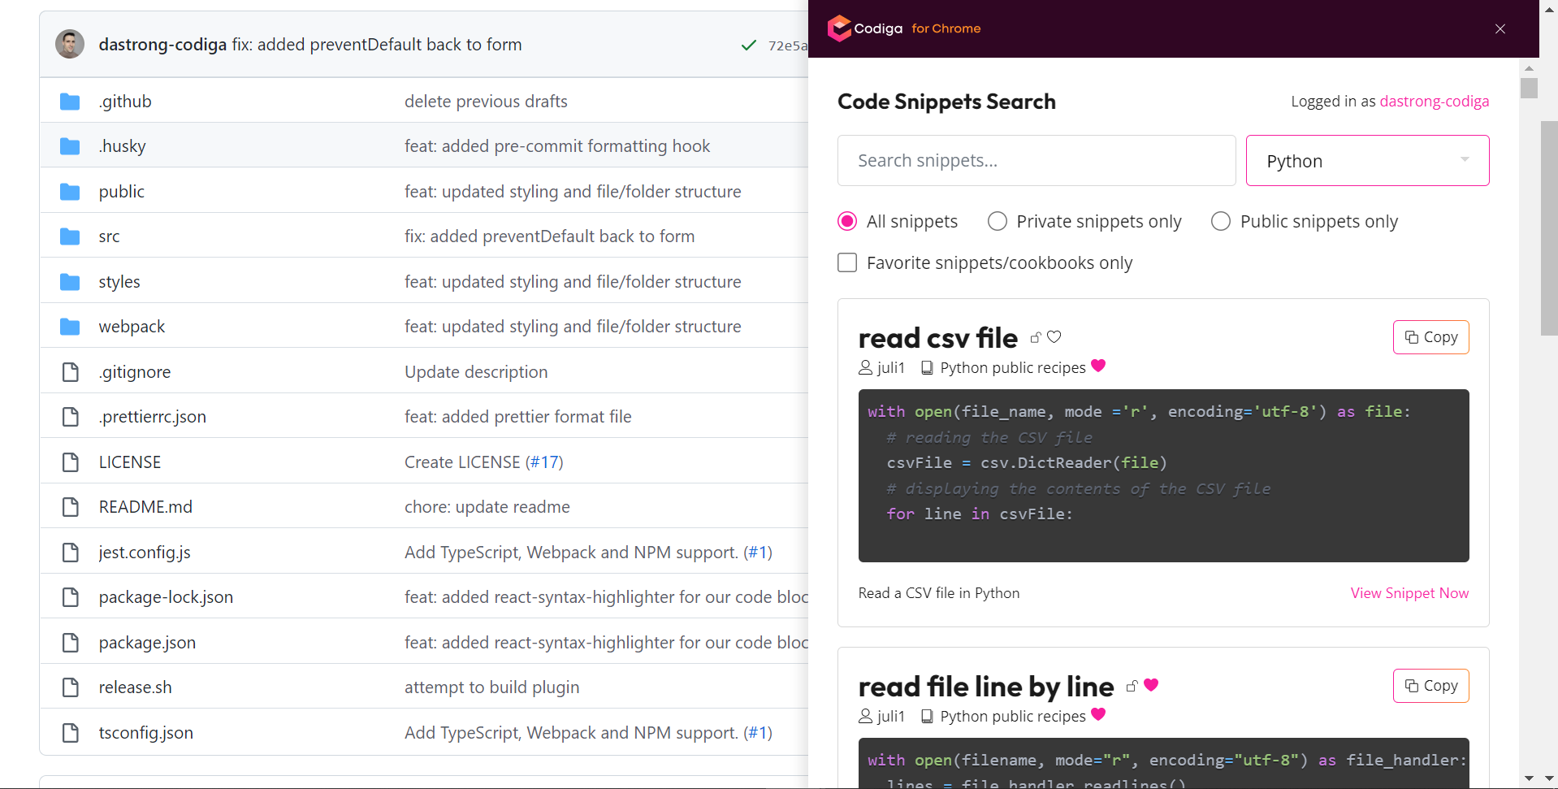Open the Python language dropdown
The width and height of the screenshot is (1558, 789).
[x=1368, y=161]
